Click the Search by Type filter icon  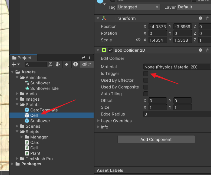click(x=58, y=64)
